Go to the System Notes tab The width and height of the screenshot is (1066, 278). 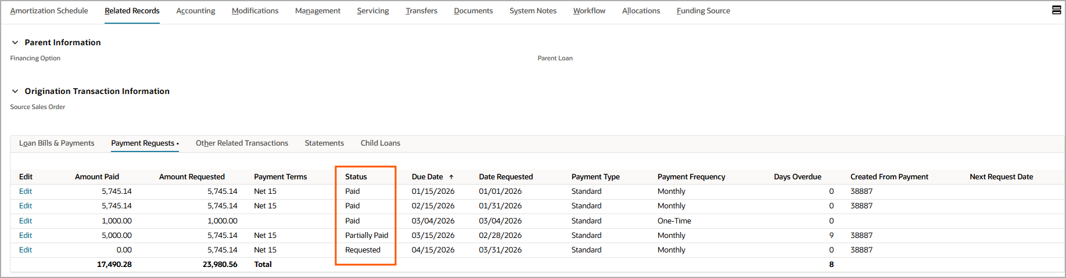533,11
